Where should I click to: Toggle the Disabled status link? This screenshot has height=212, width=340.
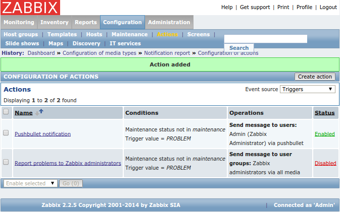click(x=325, y=163)
